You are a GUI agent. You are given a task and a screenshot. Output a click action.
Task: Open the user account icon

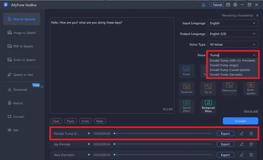(x=203, y=5)
